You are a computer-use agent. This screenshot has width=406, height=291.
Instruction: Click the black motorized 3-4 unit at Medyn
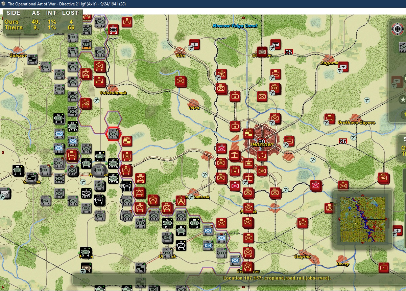(x=86, y=252)
